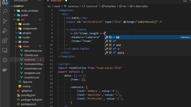Open HomeView.vue file

coord(33,69)
